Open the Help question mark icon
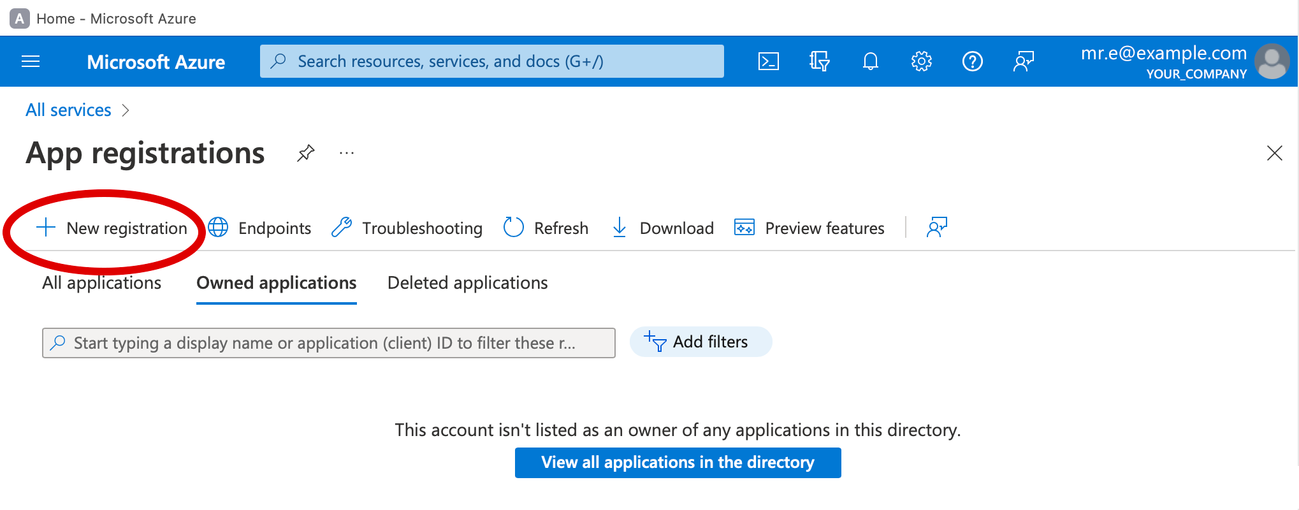 (x=972, y=61)
